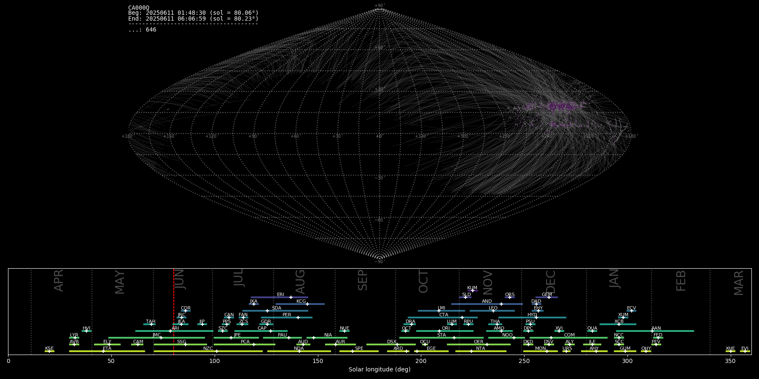Click the End timestamp line
Screen dimensions: 759x379
(194, 19)
